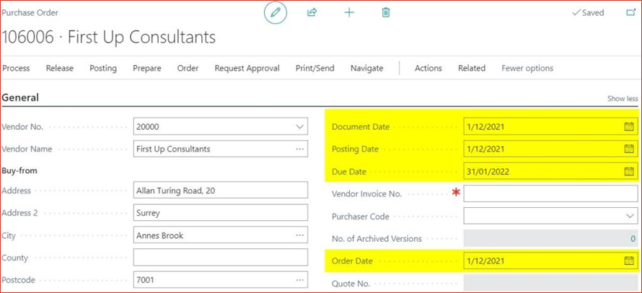This screenshot has height=293, width=642.
Task: Open the Order Date calendar picker
Action: 628,261
